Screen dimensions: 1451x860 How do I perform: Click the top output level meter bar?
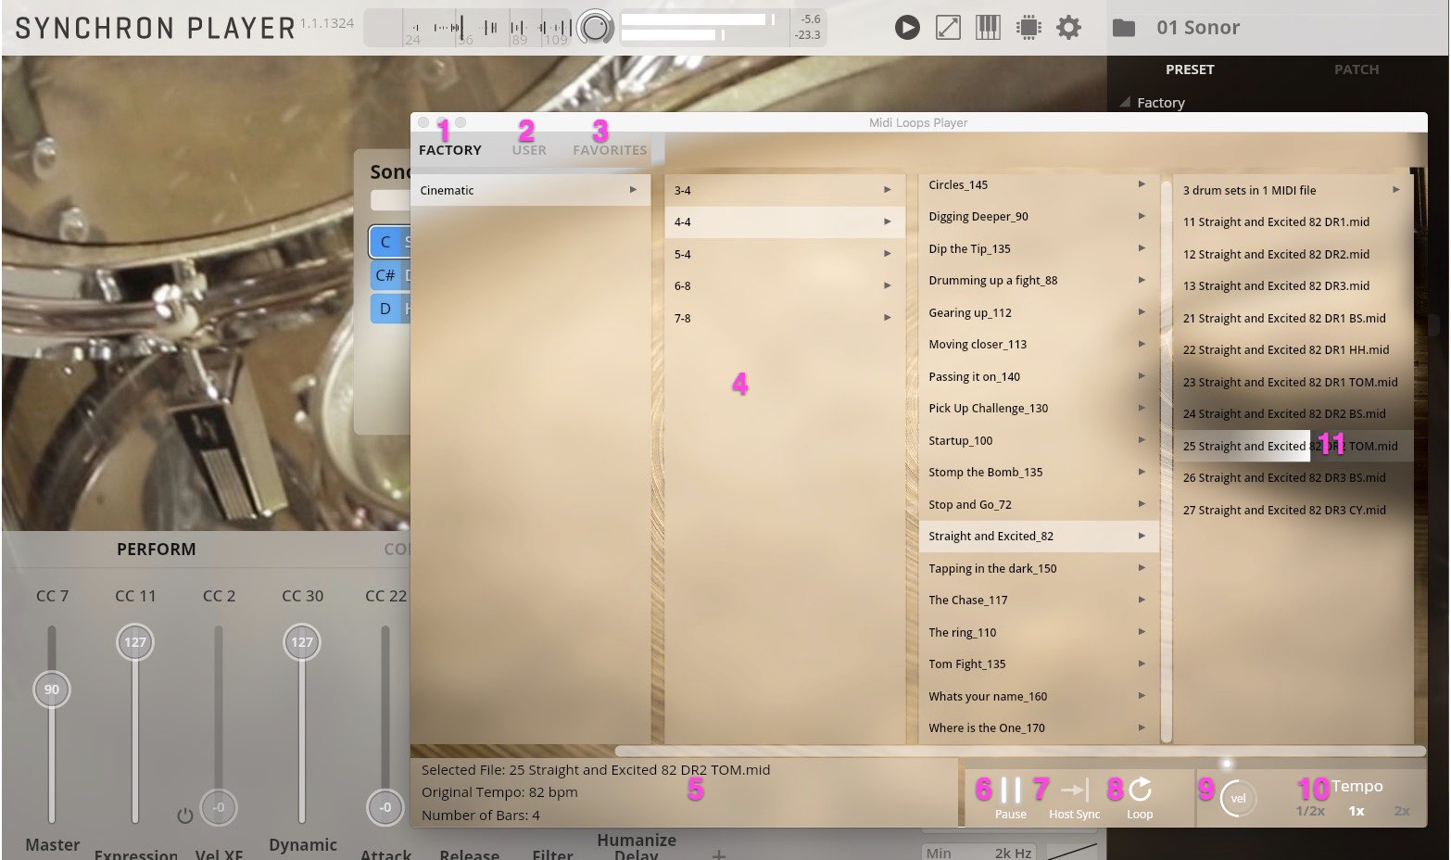tap(700, 19)
